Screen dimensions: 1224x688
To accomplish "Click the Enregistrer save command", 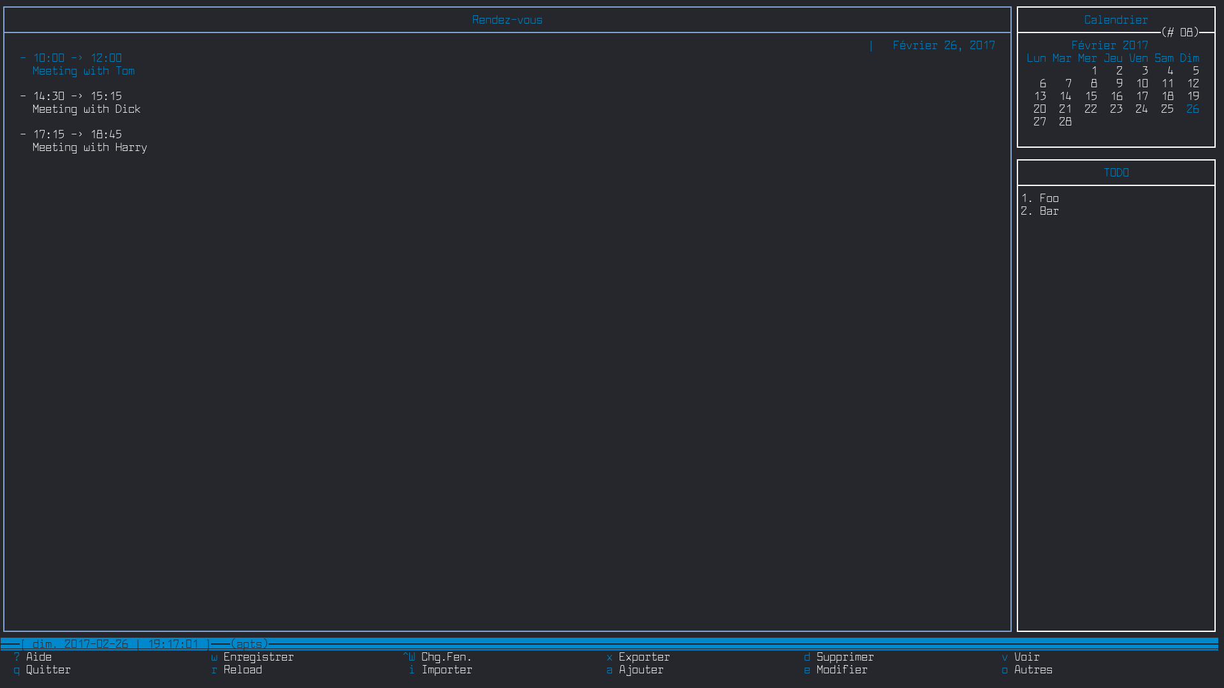I will 258,657.
